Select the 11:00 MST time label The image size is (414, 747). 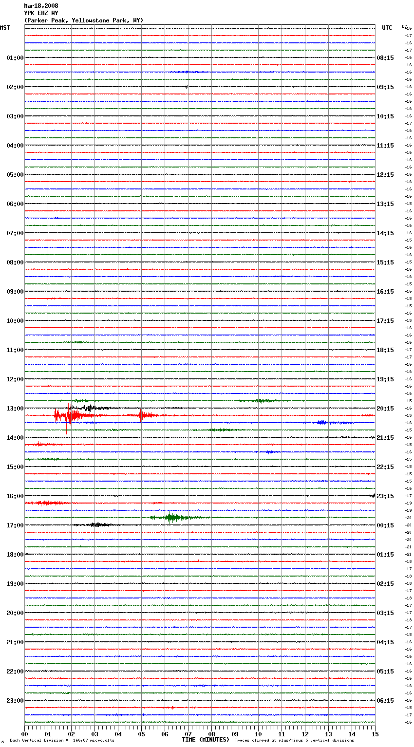(x=15, y=350)
